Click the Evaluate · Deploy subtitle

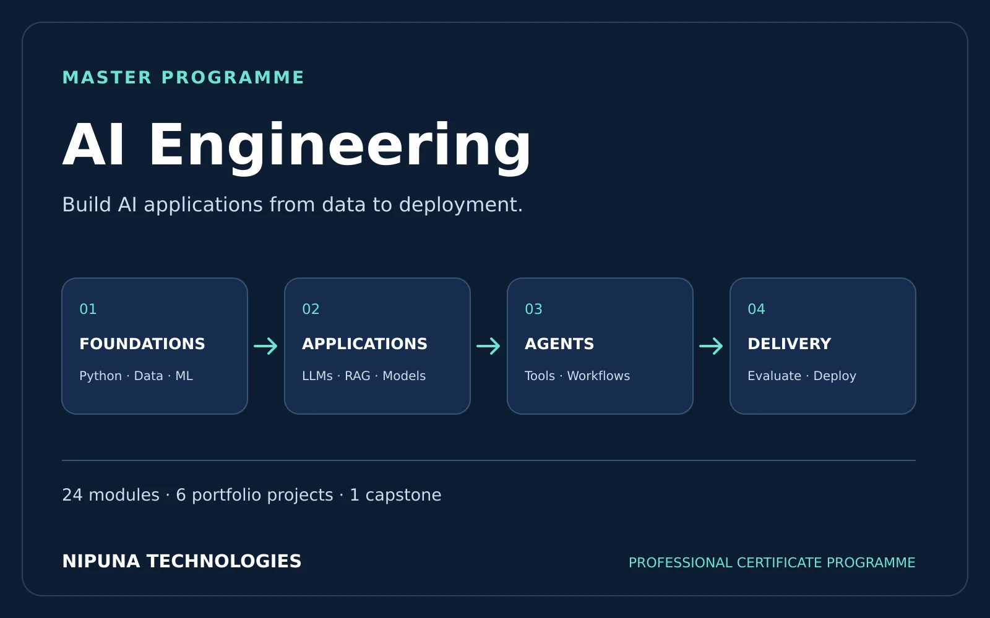802,376
